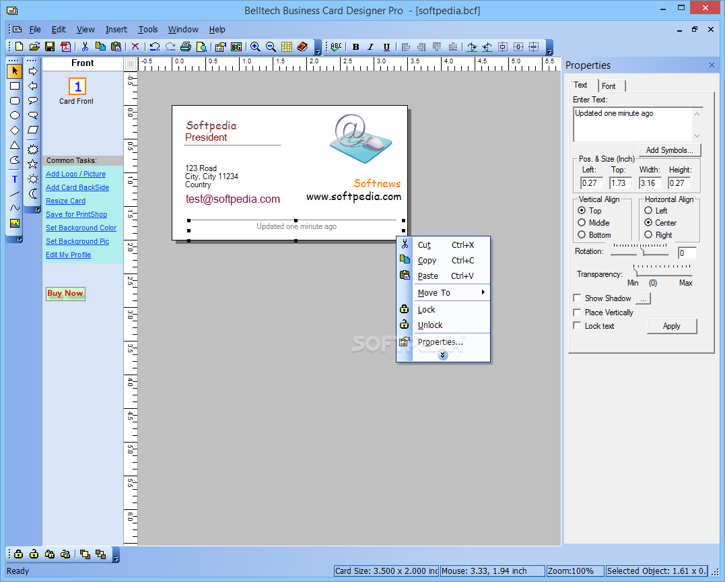Pick the rectangle shape tool
Screen dimensions: 725x582
tap(15, 86)
